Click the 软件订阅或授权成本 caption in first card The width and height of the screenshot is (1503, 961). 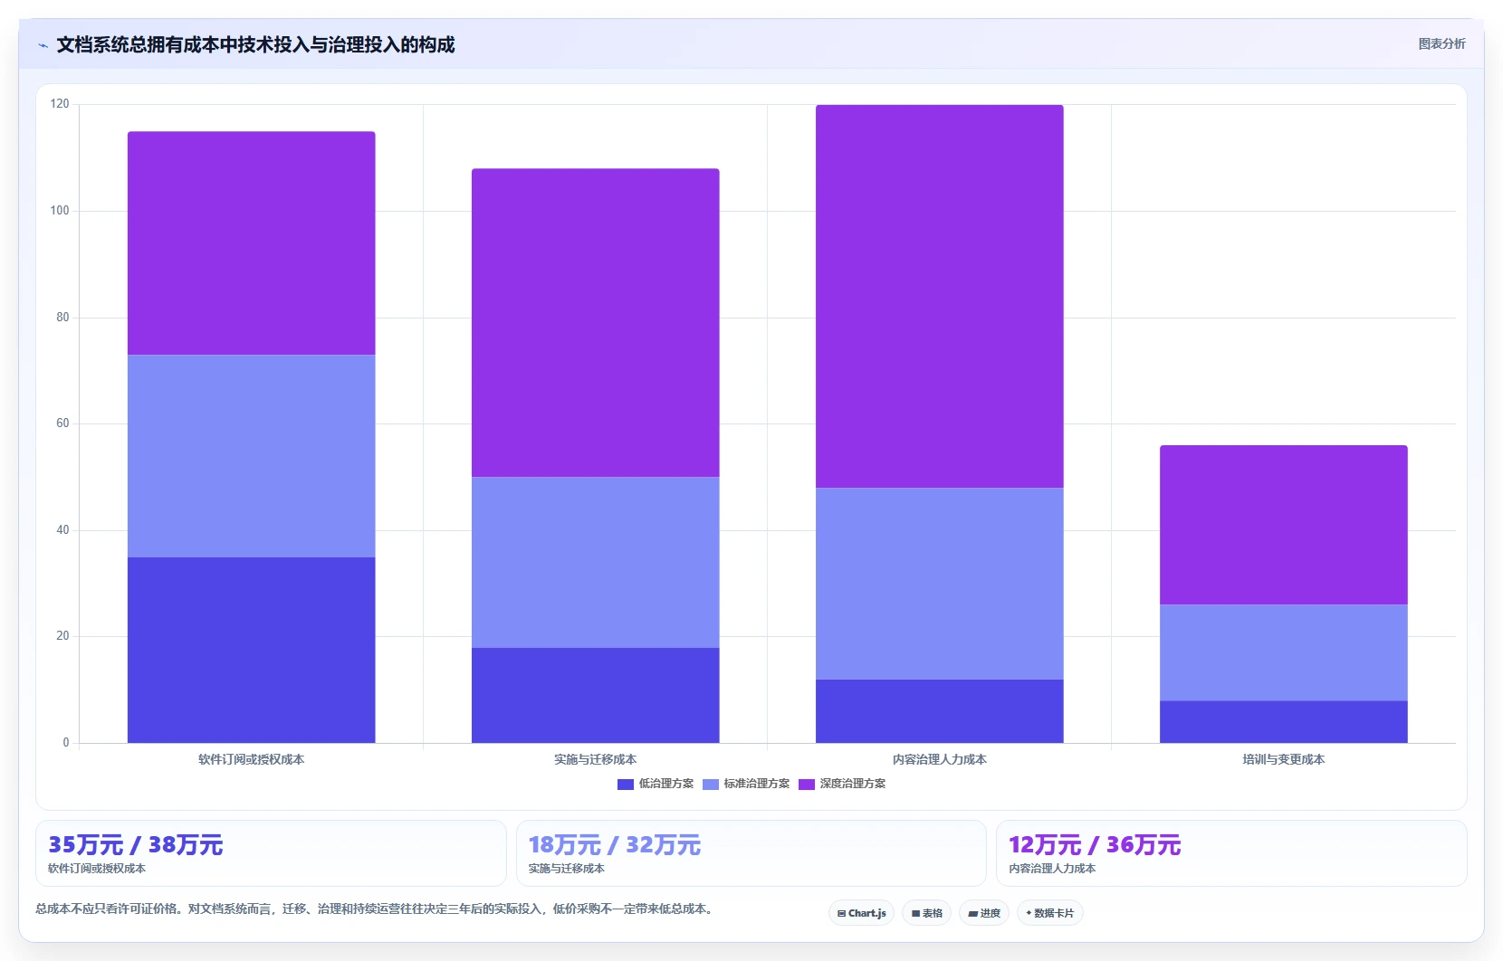[97, 869]
